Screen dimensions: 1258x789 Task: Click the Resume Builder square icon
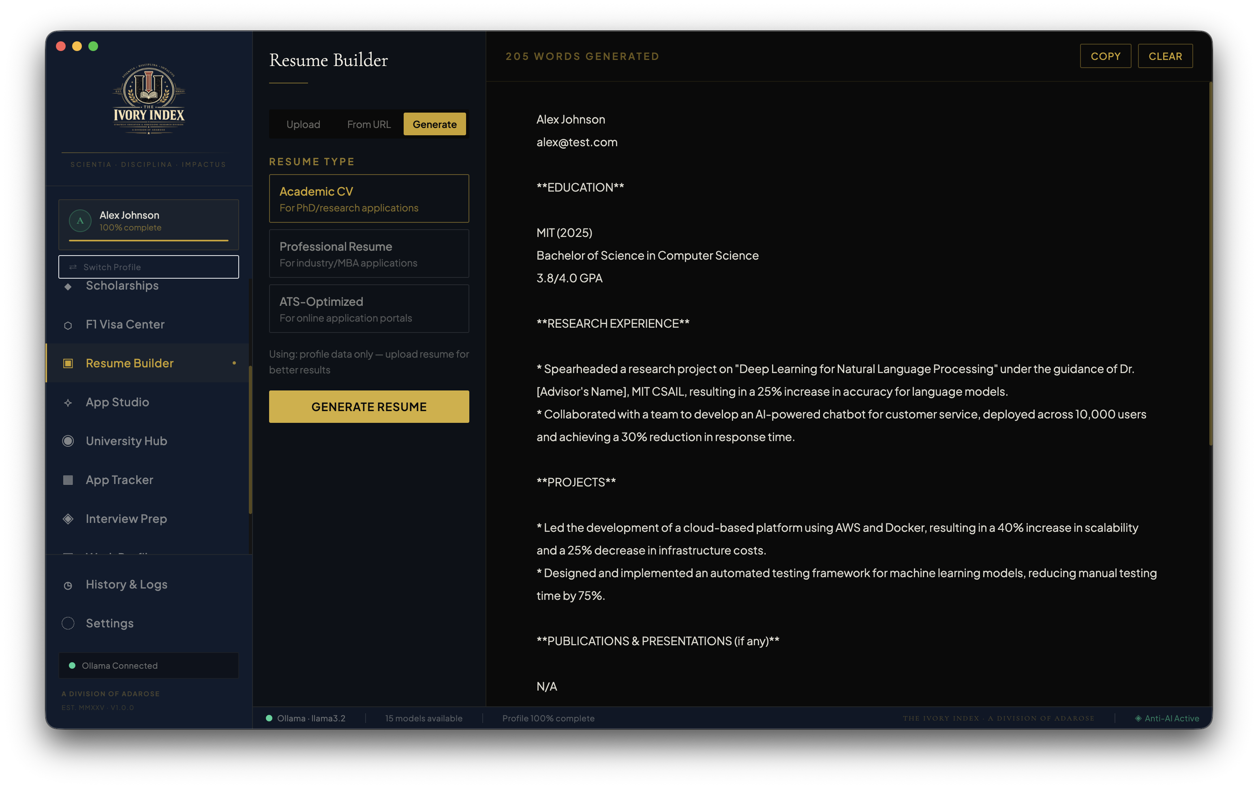point(68,363)
